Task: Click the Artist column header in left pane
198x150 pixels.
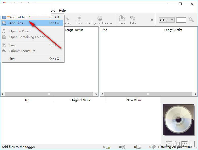Action: (x=79, y=30)
